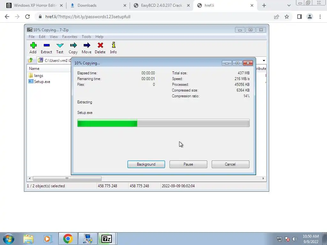Click the installer taskbar icon with shield
This screenshot has width=327, height=245.
[87, 239]
